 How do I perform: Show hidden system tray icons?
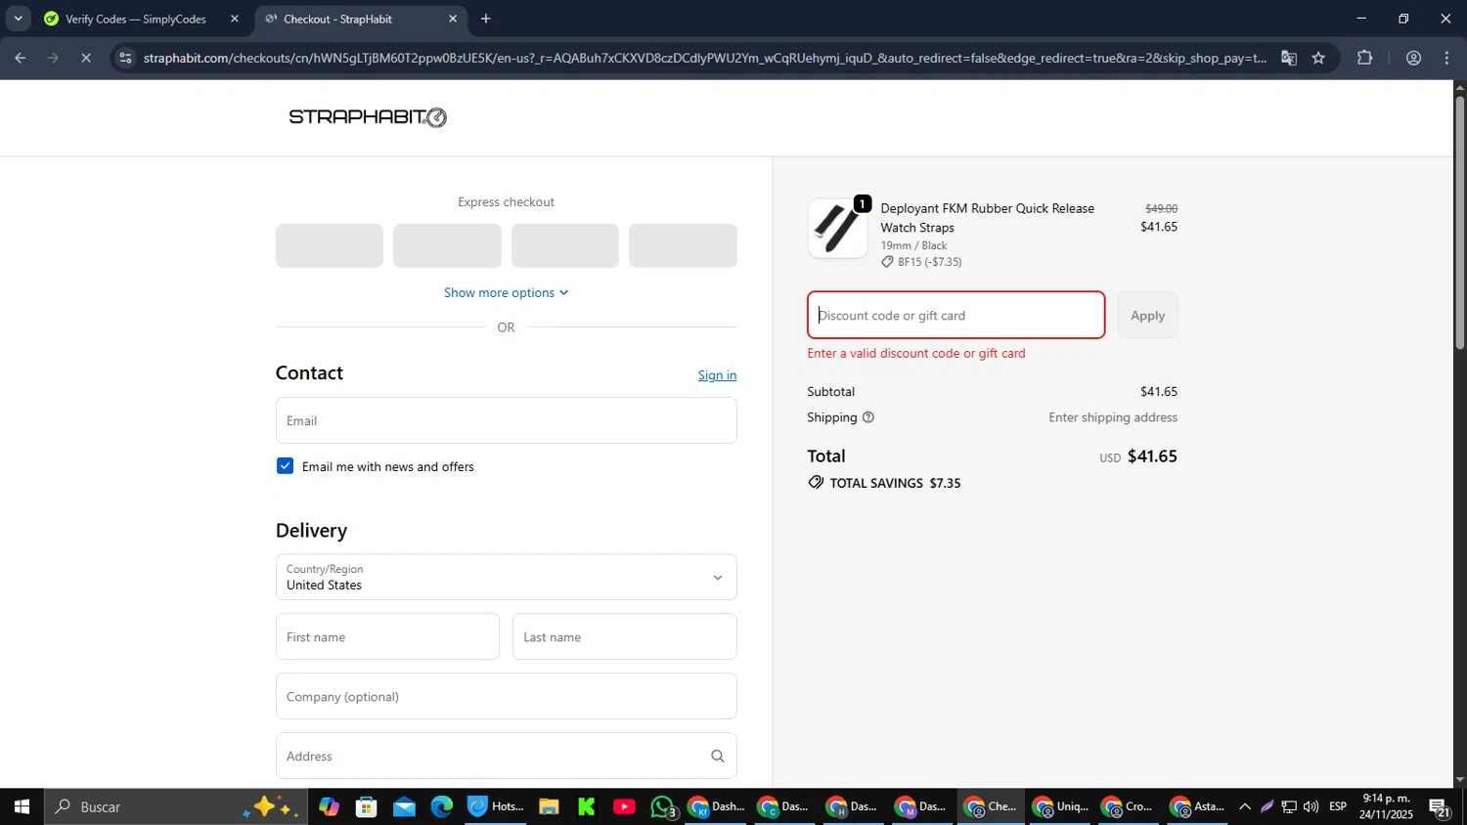(1244, 806)
